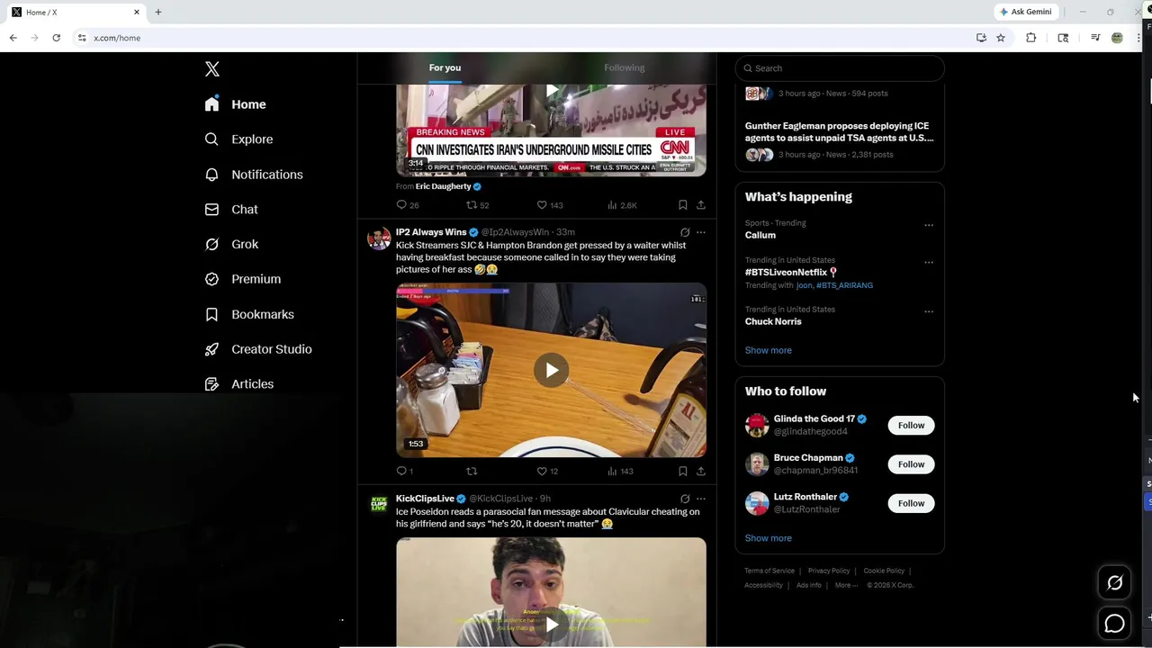This screenshot has width=1152, height=648.
Task: Open floating Grok button at bottom right
Action: (1114, 583)
